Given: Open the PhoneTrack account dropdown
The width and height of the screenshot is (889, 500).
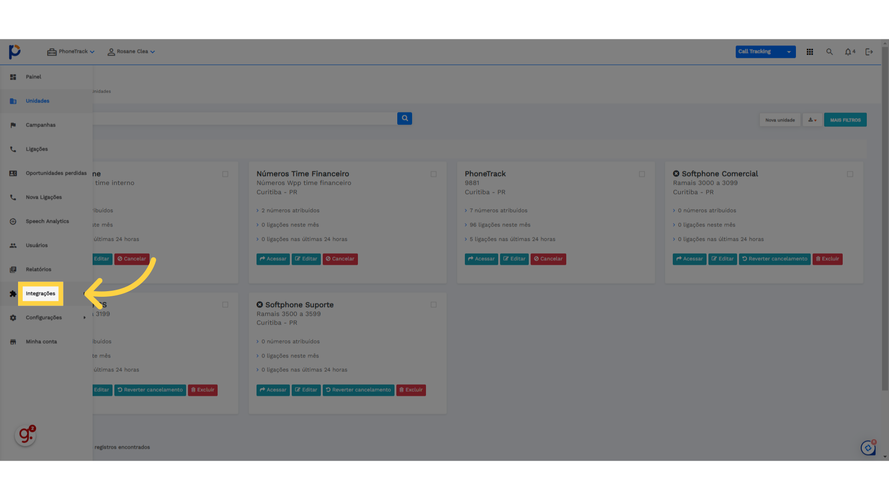Looking at the screenshot, I should 71,52.
